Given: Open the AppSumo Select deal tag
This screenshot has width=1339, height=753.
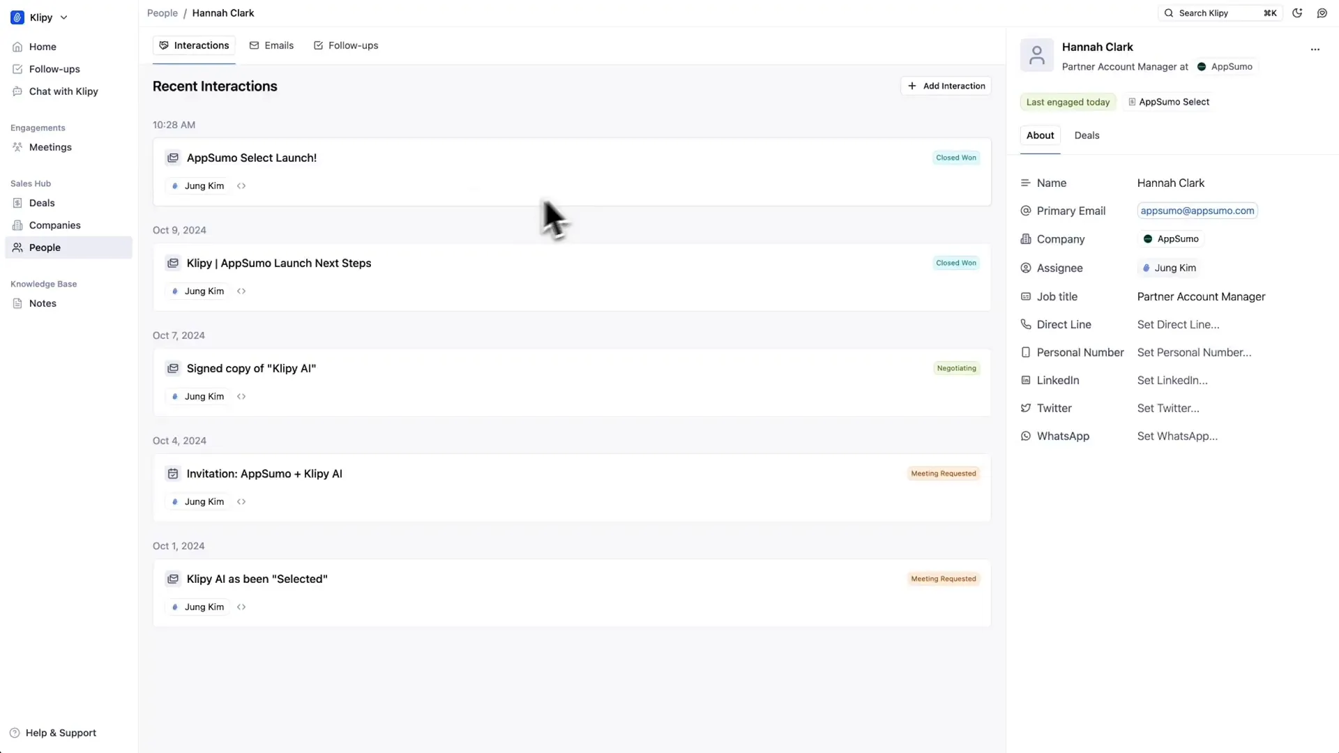Looking at the screenshot, I should point(1168,102).
